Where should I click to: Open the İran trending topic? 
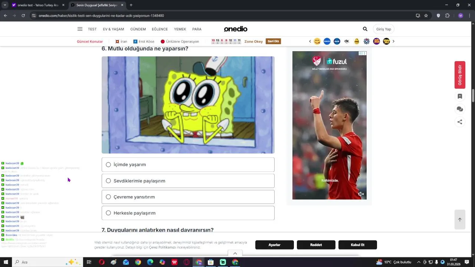[x=121, y=42]
